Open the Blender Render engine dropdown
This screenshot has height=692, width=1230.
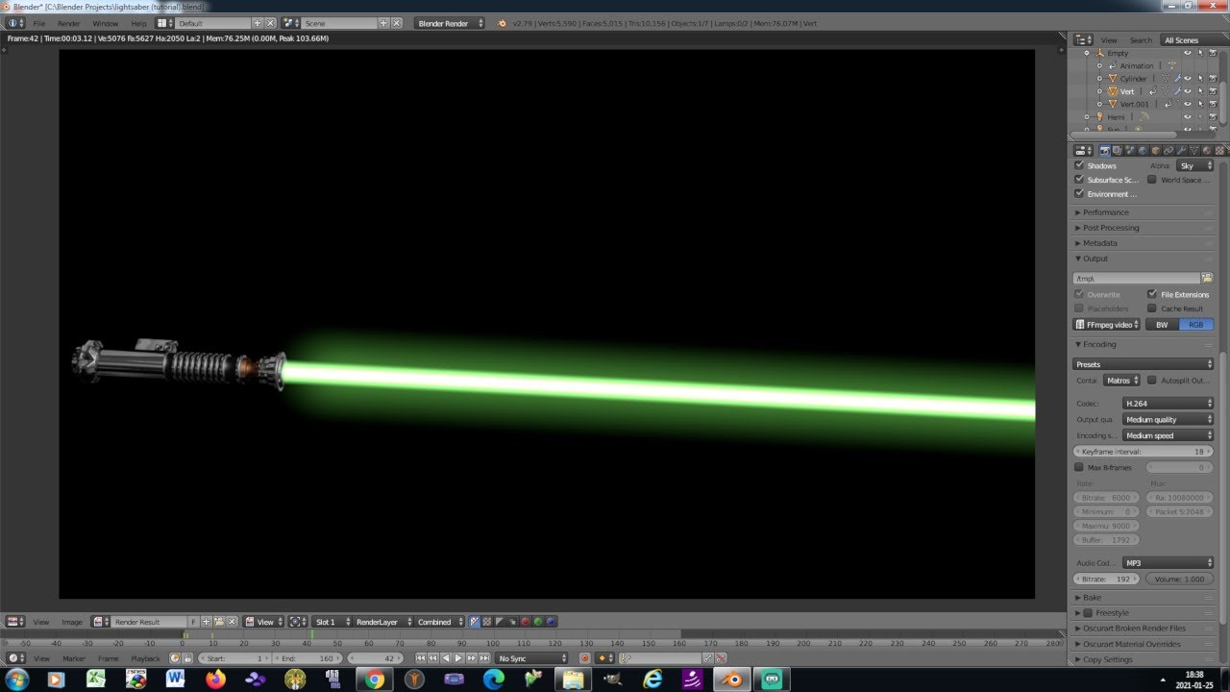tap(450, 23)
